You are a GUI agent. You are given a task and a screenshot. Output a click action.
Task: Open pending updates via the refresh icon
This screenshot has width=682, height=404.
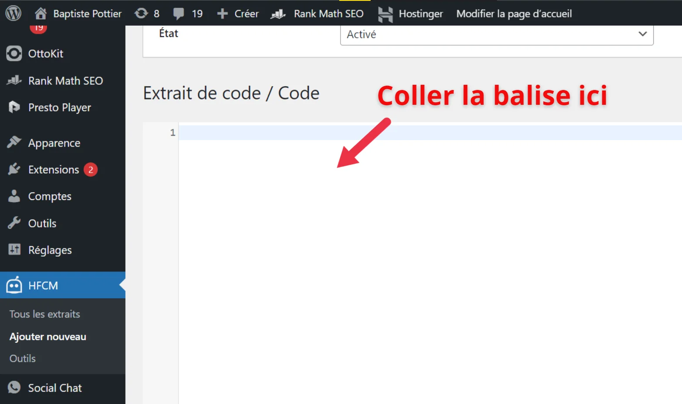142,13
